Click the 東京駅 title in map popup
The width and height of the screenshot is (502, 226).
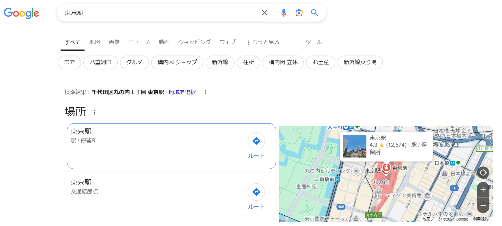tap(378, 138)
